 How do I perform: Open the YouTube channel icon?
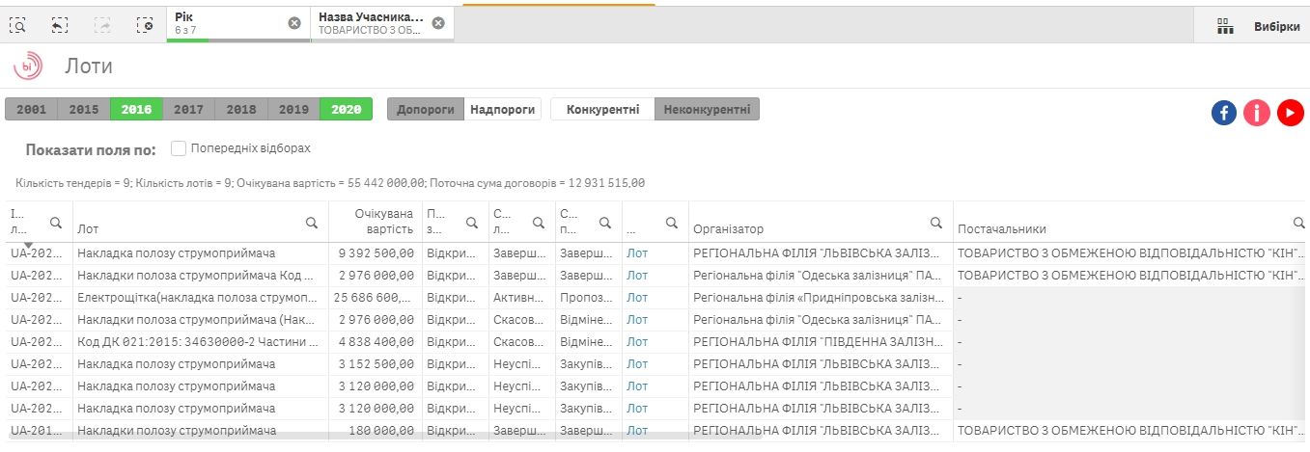[1291, 113]
